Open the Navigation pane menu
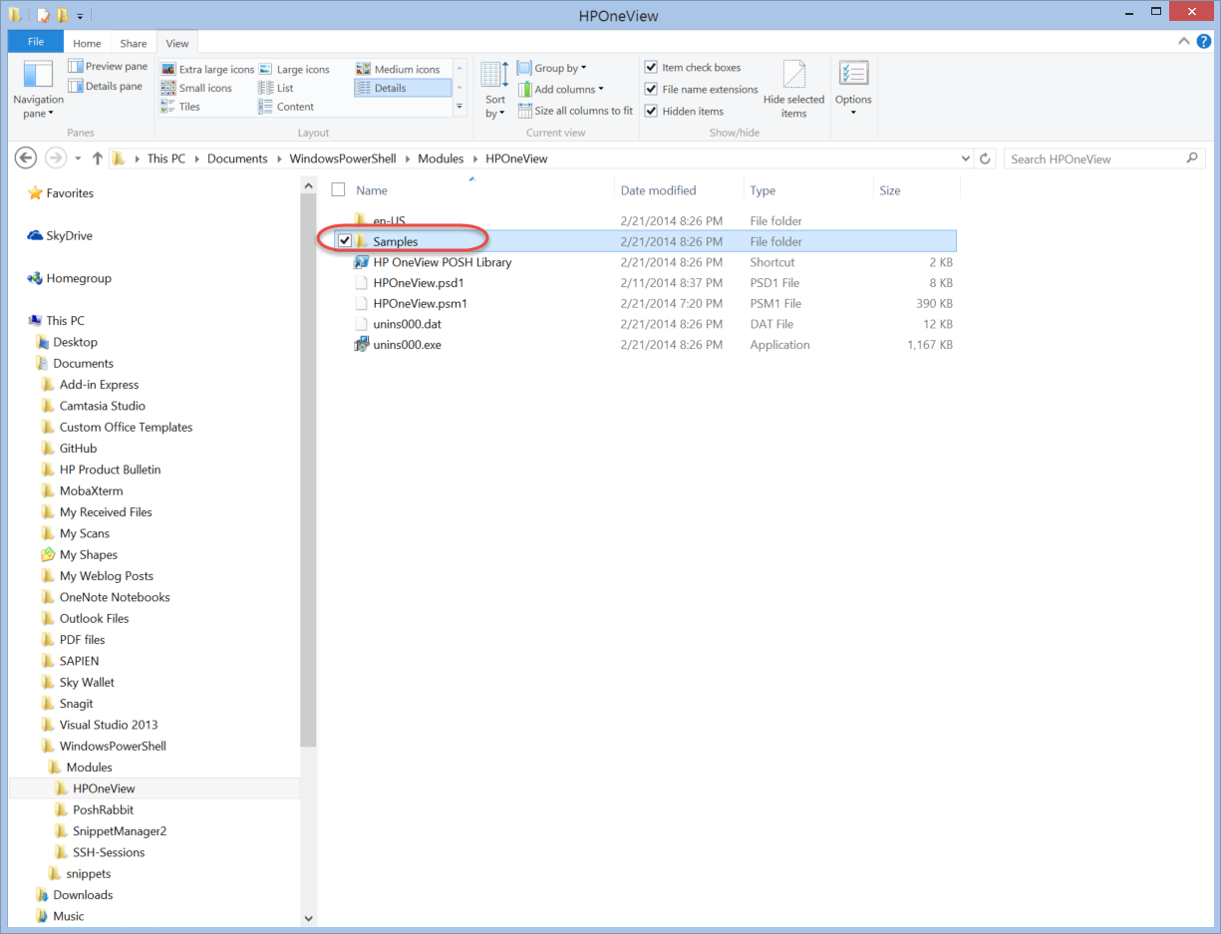 pyautogui.click(x=38, y=89)
